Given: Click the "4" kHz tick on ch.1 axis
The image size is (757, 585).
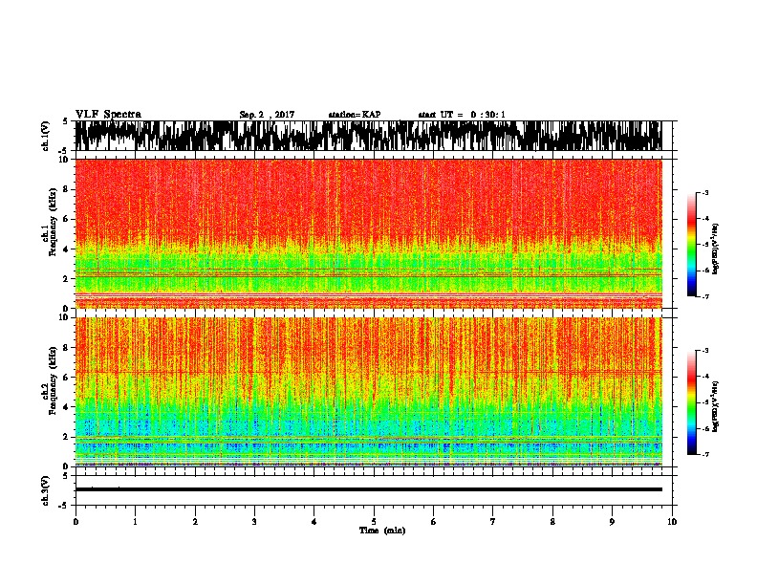Looking at the screenshot, I should pos(66,249).
